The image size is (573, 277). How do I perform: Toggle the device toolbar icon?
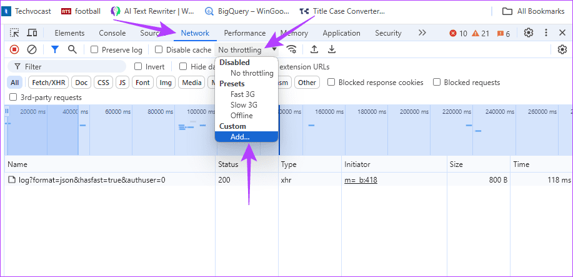(x=32, y=33)
